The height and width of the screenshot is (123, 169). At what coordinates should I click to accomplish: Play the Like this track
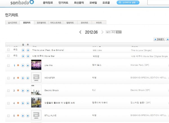tap(23, 65)
